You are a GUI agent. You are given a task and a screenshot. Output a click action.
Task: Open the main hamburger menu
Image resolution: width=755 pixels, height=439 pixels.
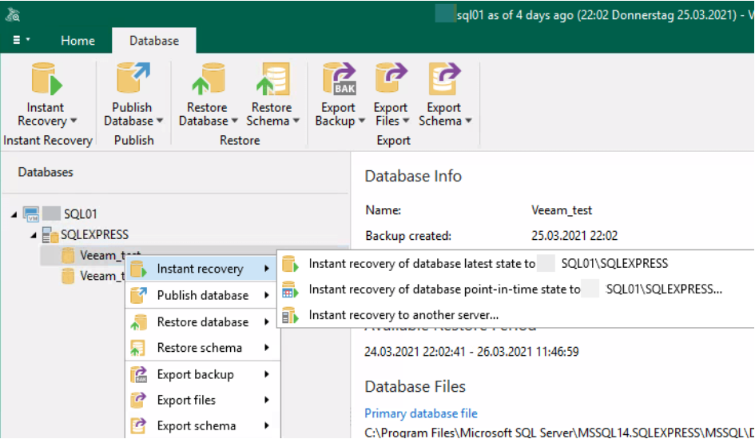[21, 40]
